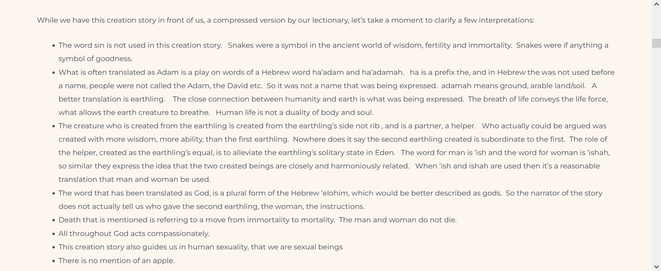661x271 pixels.
Task: Click the line starting 'the helper, created as'
Action: 334,153
